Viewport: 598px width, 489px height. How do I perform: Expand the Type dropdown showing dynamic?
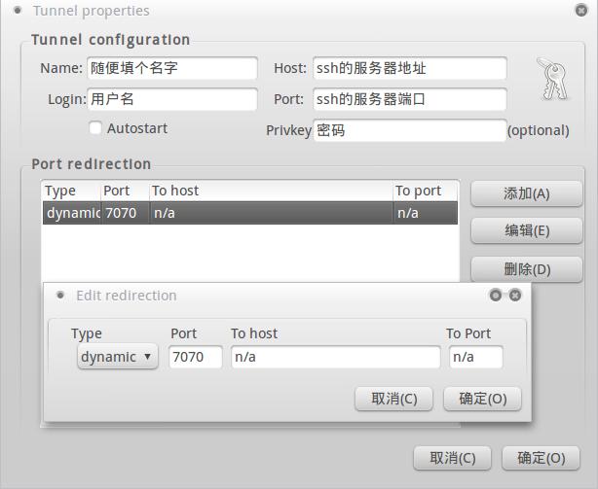117,357
